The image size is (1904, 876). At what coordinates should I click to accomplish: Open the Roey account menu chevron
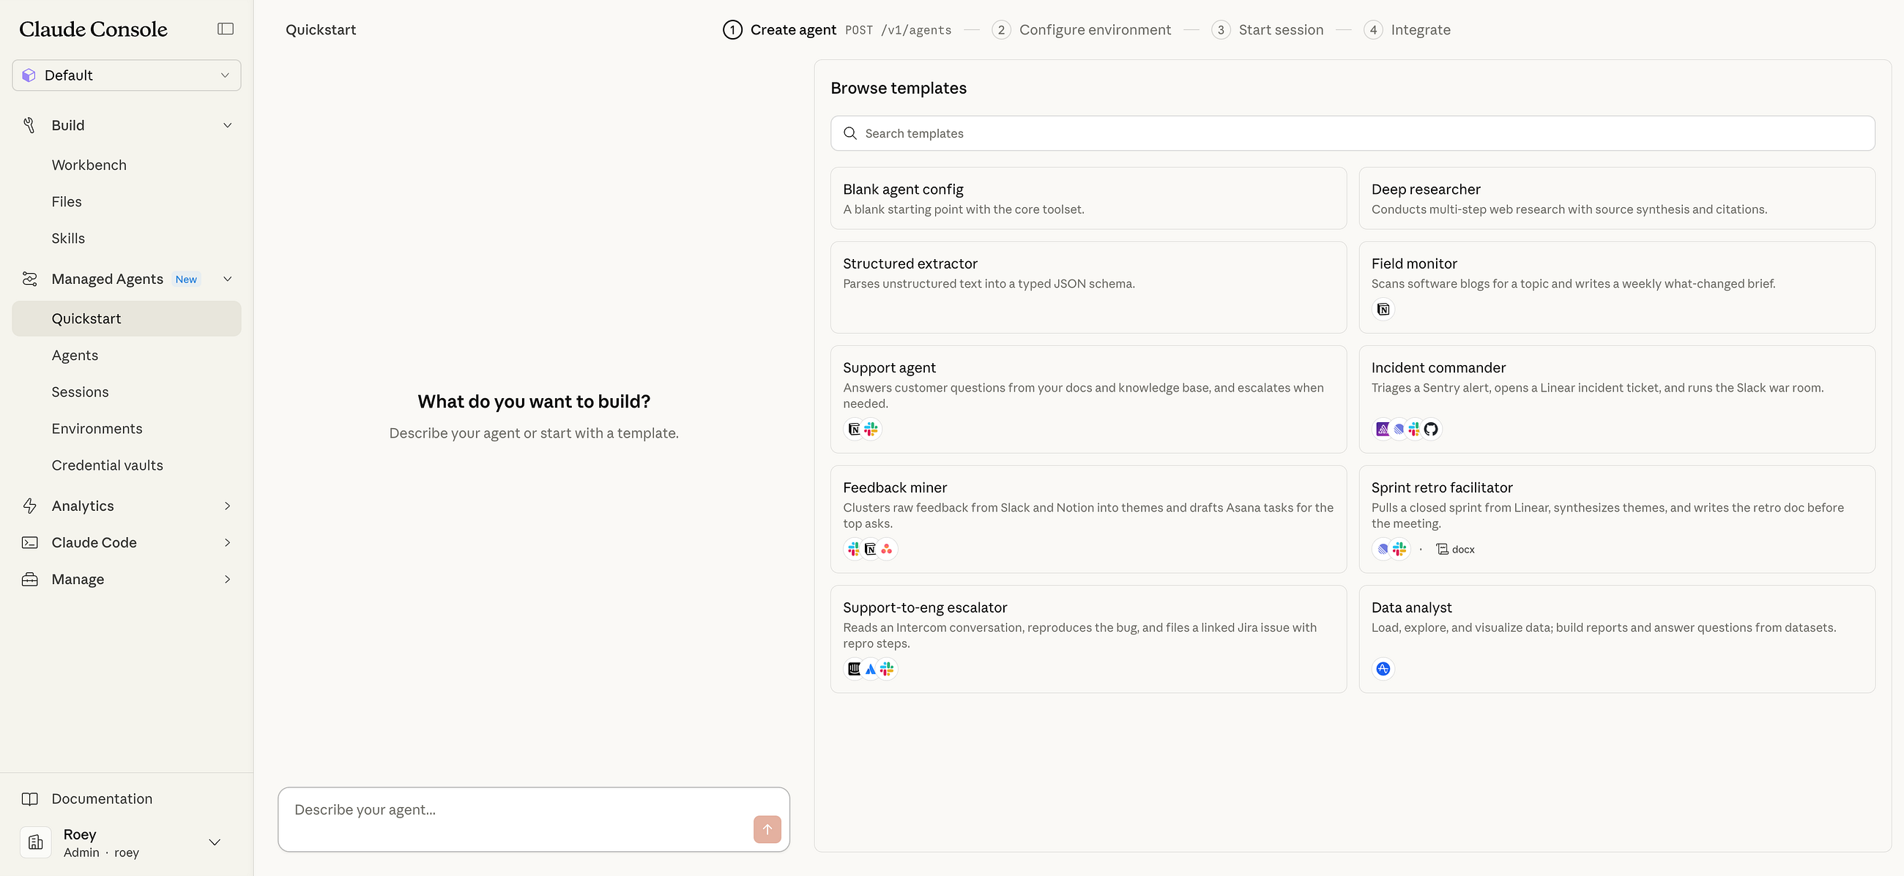pyautogui.click(x=215, y=843)
